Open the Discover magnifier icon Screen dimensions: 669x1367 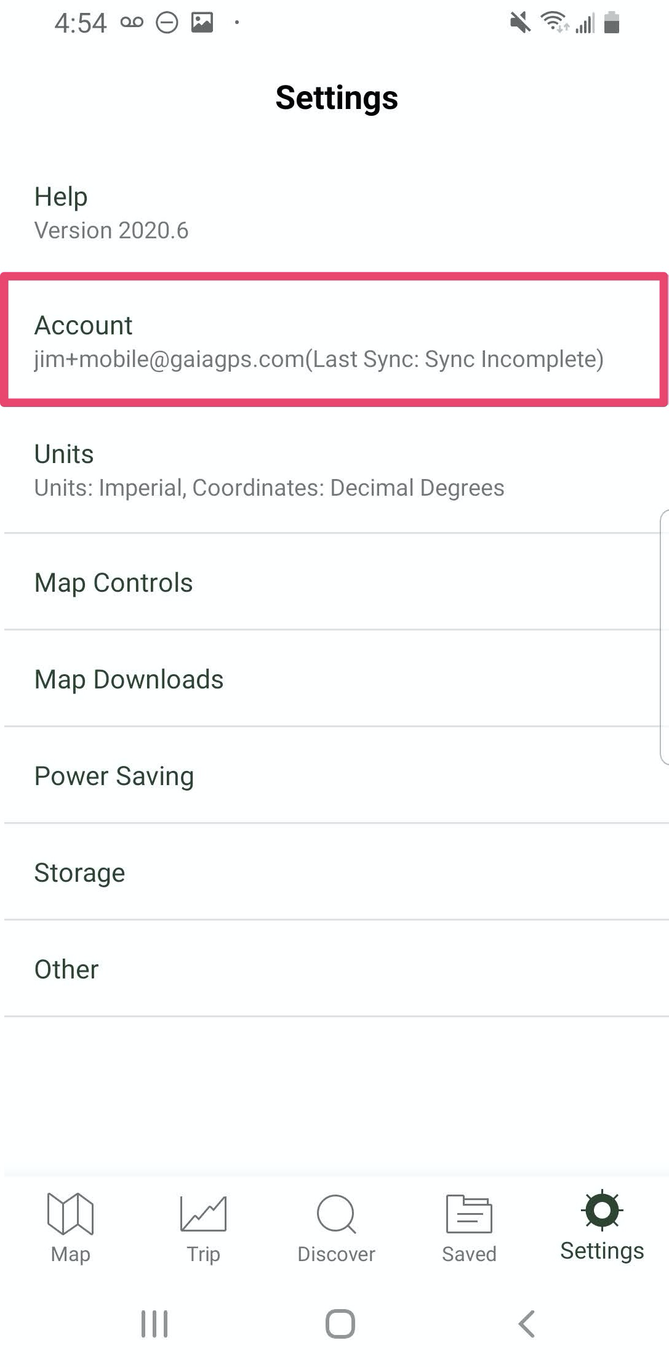(336, 1214)
